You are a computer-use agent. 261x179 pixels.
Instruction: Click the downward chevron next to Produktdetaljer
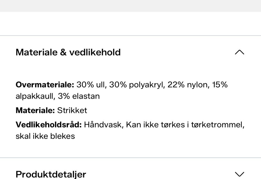click(240, 174)
